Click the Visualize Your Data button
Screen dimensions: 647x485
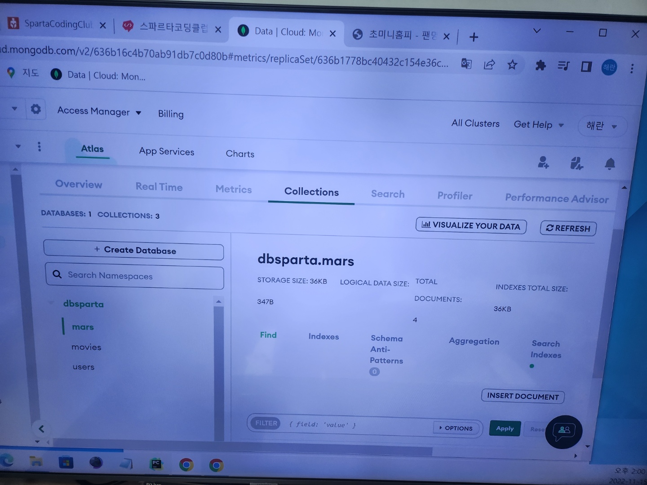(471, 225)
